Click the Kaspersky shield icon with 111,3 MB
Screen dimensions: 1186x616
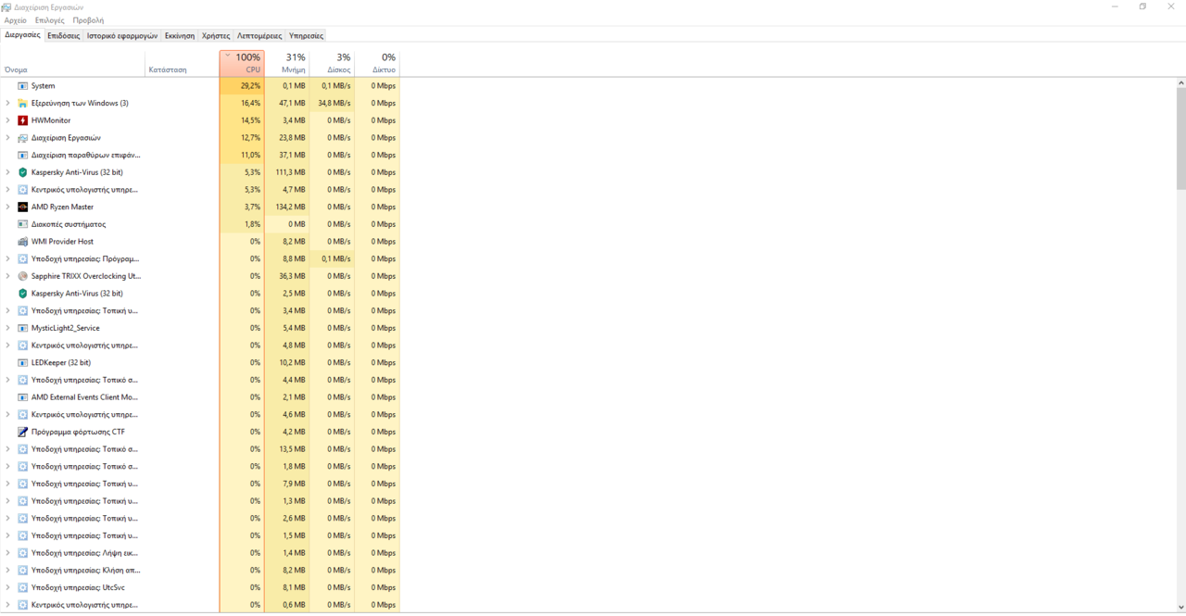pos(23,172)
